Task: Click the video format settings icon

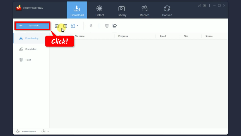Action: click(x=73, y=26)
